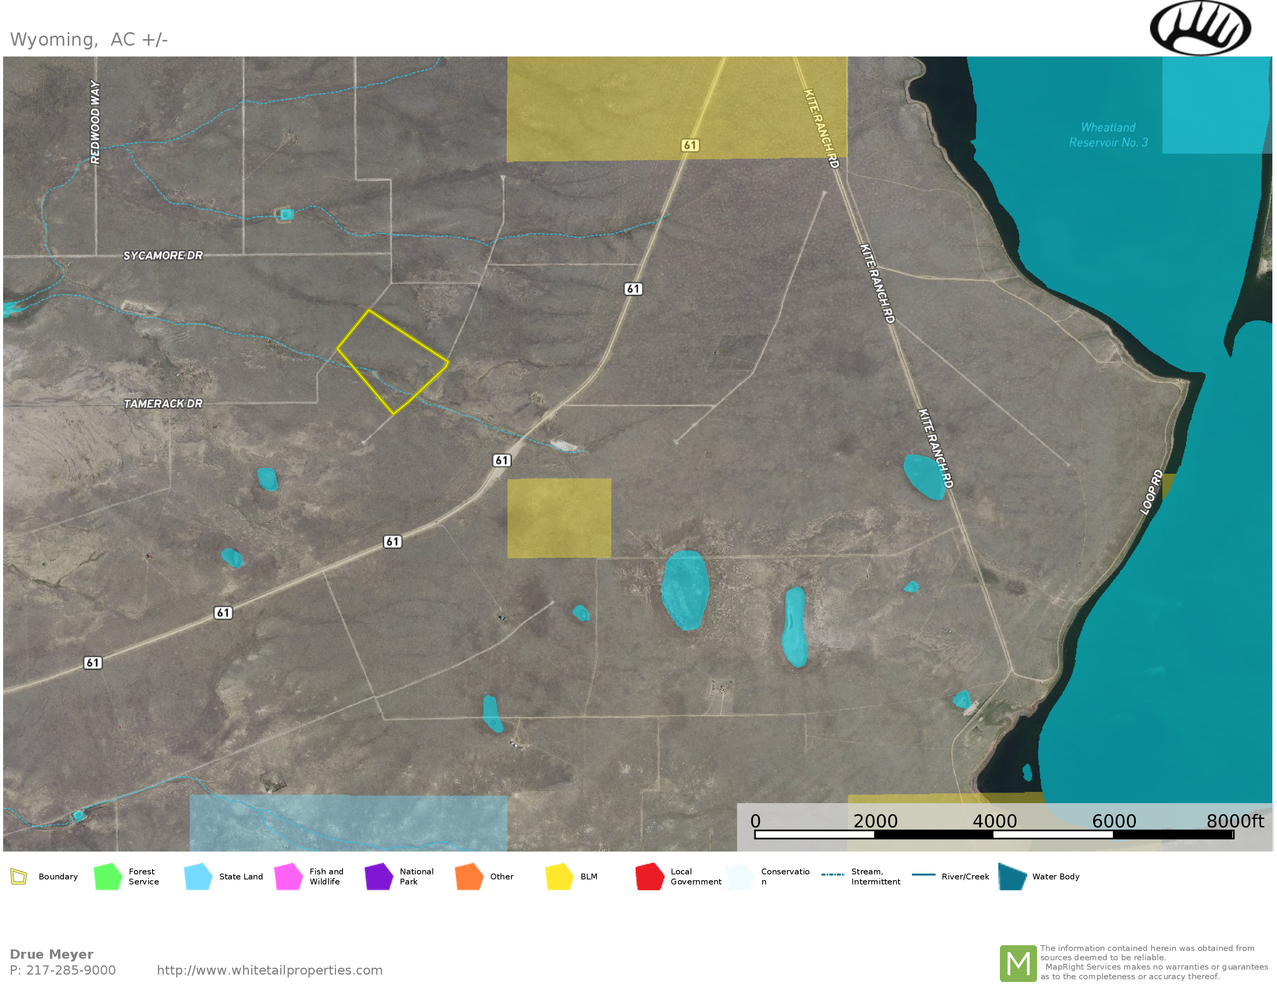The width and height of the screenshot is (1277, 987).
Task: Click the LOOP RD road label
Action: coord(1151,492)
